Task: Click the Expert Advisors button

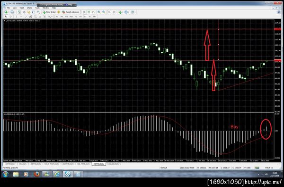Action: (x=70, y=12)
